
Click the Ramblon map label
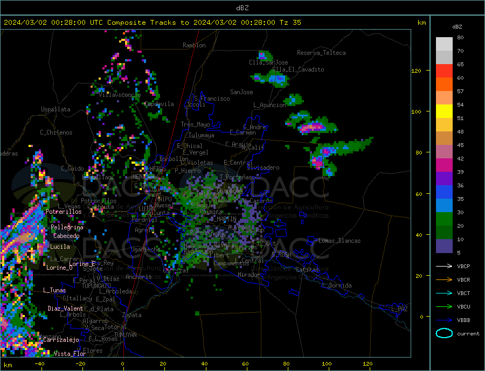point(194,45)
